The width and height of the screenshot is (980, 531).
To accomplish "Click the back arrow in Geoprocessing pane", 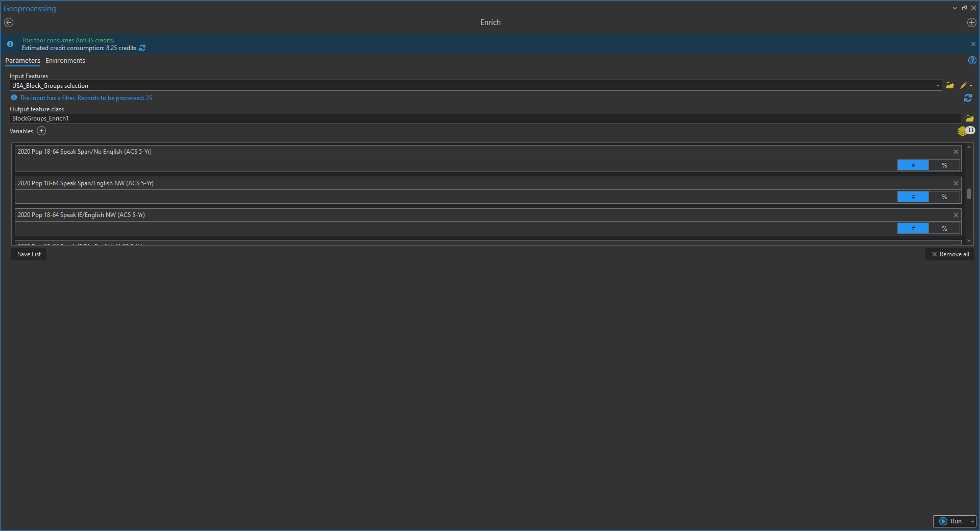I will [x=9, y=22].
